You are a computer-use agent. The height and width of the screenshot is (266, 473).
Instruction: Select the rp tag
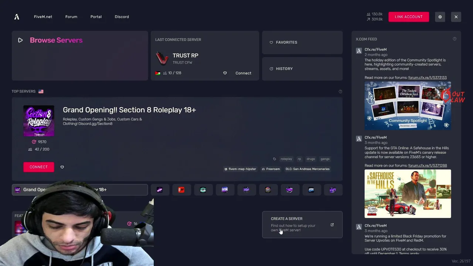299,159
